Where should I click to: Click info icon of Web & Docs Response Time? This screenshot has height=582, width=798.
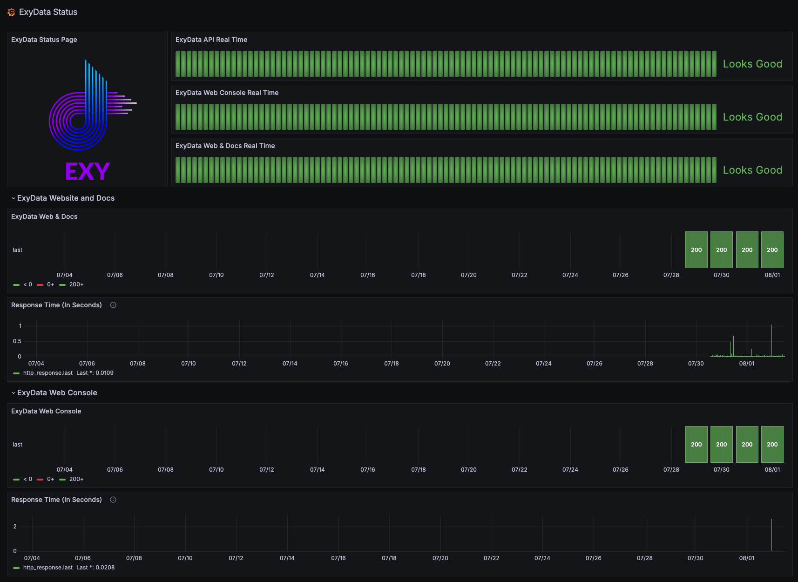pyautogui.click(x=113, y=305)
